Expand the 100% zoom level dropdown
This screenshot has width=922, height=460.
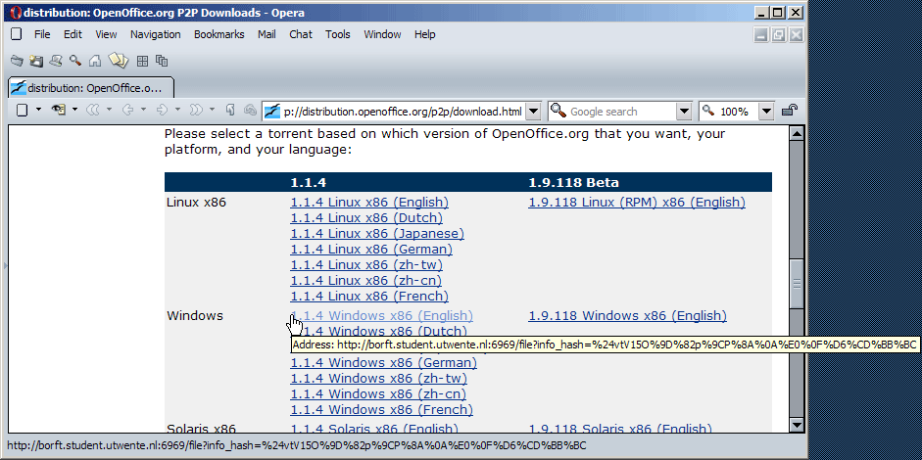coord(767,111)
